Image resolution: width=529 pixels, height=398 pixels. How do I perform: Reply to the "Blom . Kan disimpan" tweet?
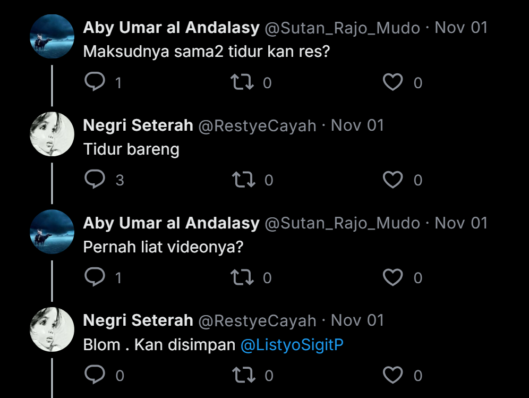point(95,375)
